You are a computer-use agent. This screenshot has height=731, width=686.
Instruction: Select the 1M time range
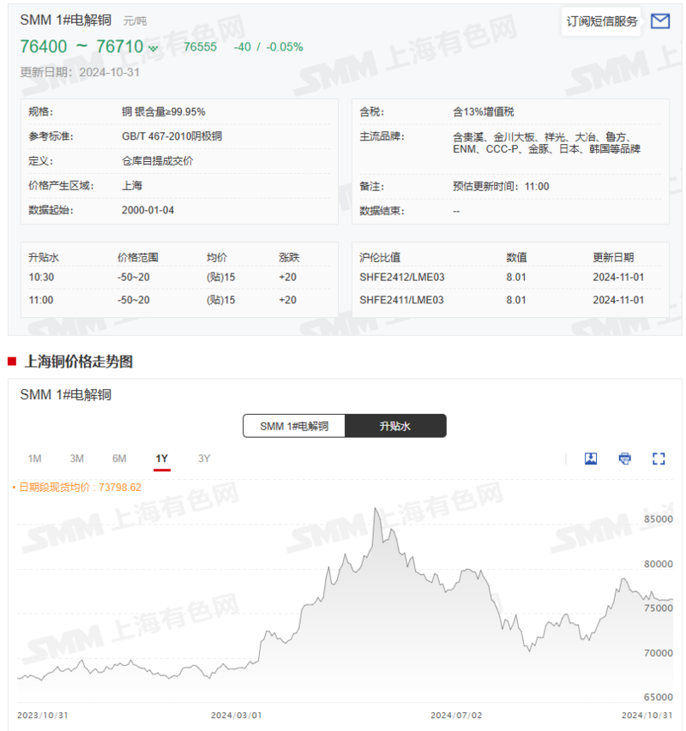35,458
